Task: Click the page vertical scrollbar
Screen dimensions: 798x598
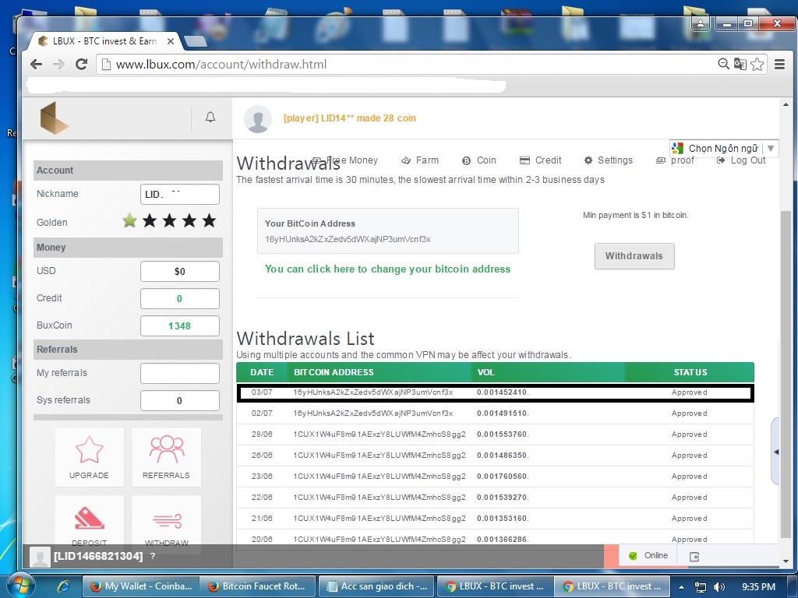Action: click(786, 375)
